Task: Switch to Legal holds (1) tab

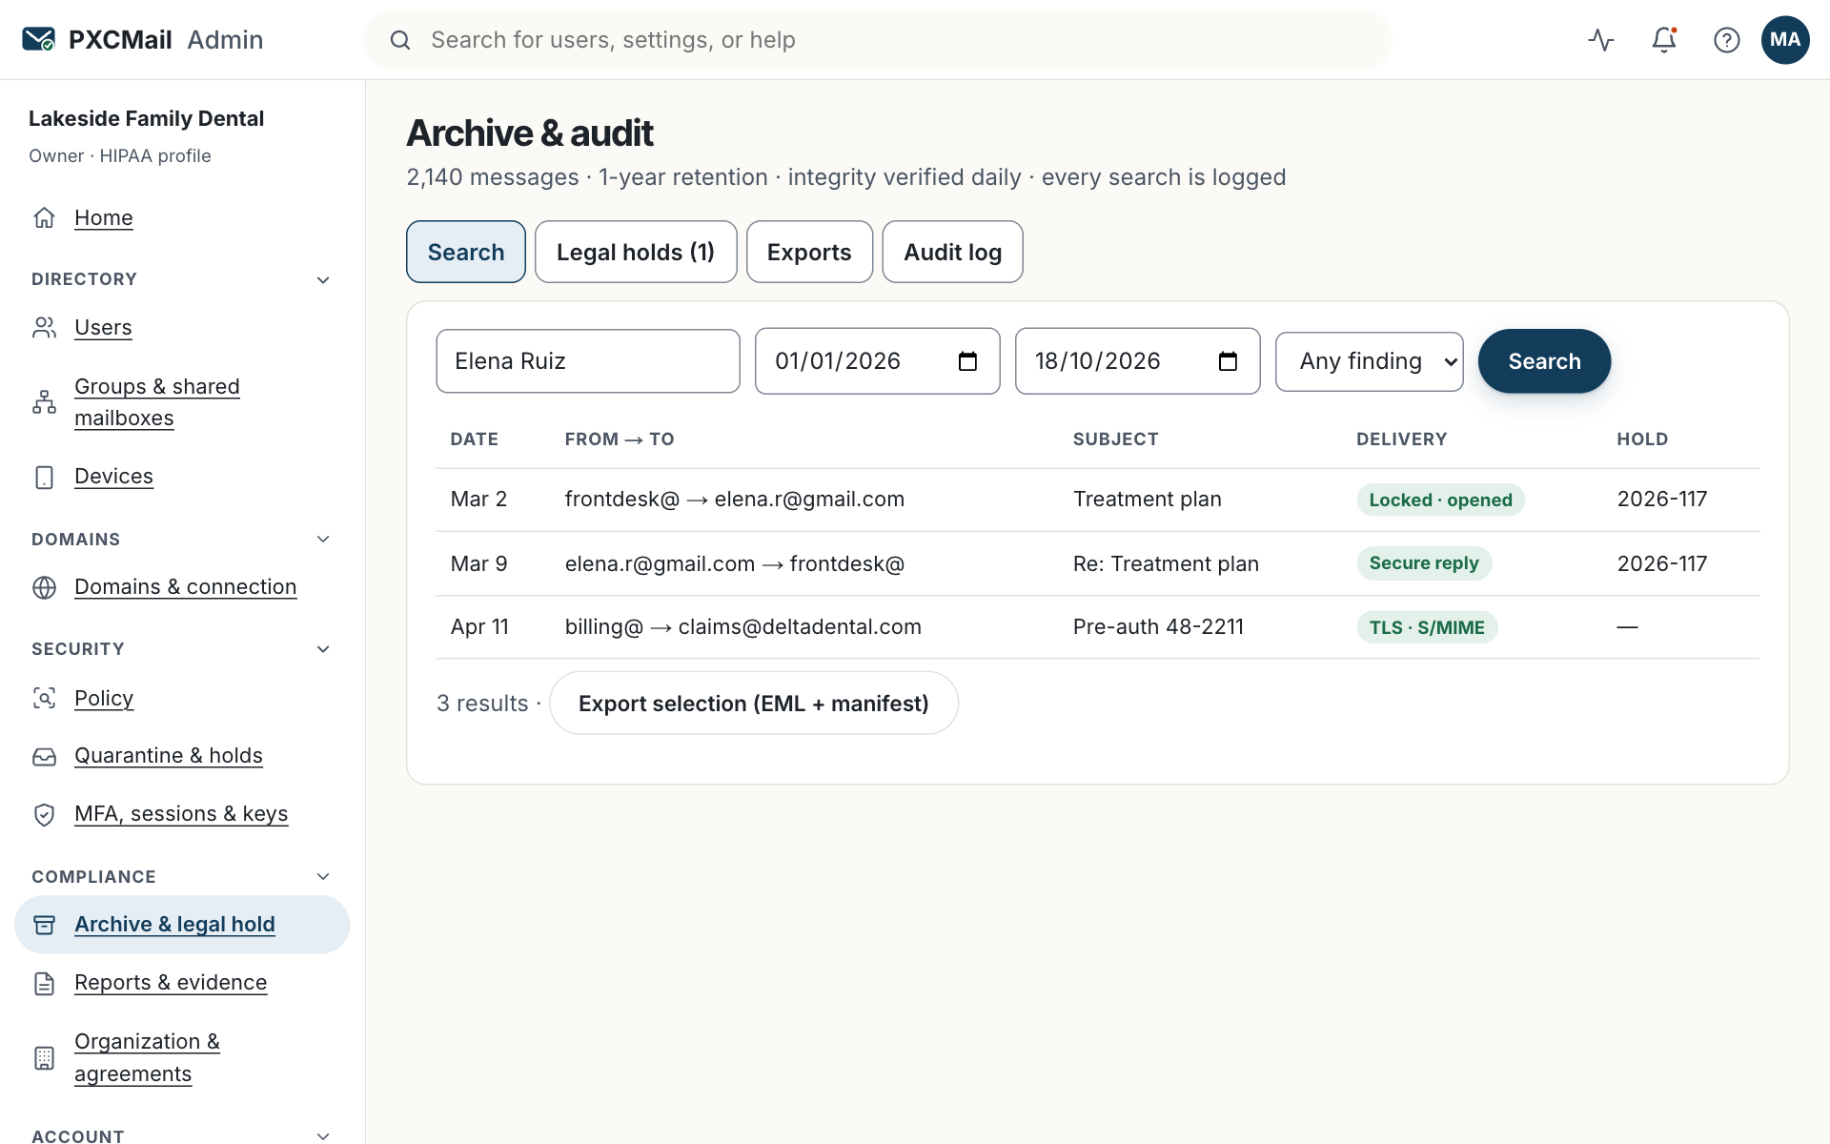Action: point(636,252)
